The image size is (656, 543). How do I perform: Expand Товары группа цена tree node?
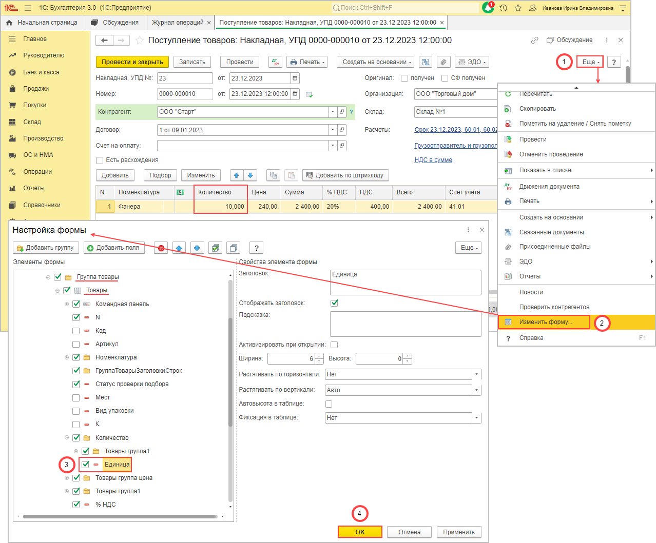tap(67, 478)
